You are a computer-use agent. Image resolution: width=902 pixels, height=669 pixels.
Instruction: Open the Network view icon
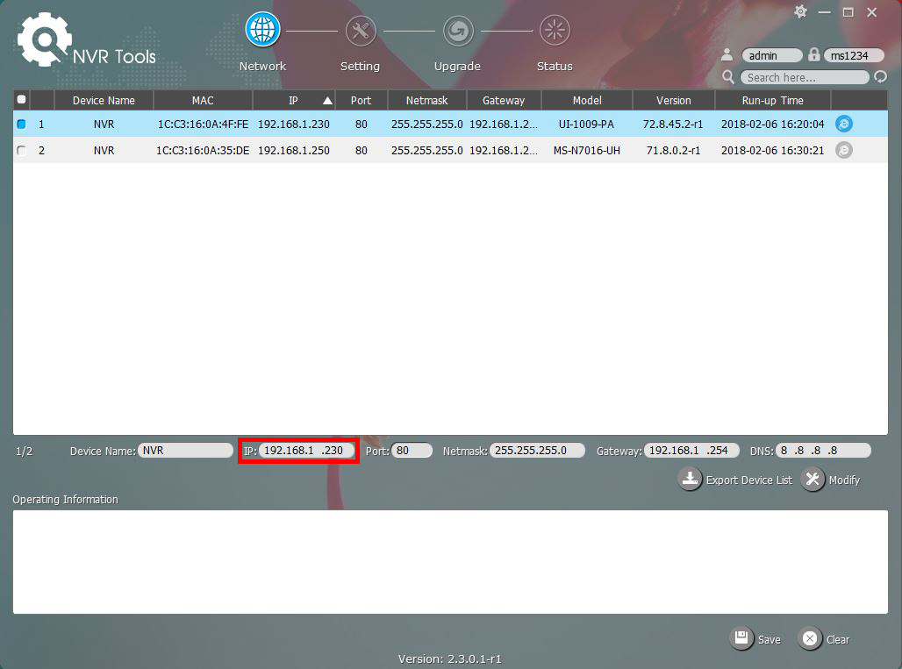pos(261,28)
